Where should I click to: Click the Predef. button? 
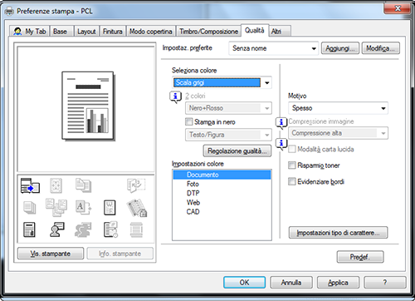tap(360, 257)
